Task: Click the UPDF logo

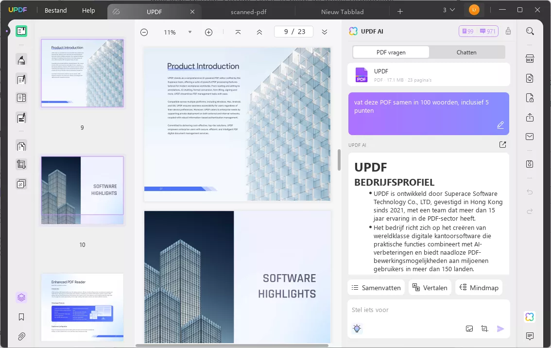Action: 17,10
